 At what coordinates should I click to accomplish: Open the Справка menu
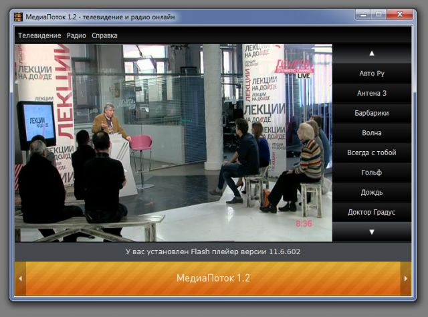point(104,35)
